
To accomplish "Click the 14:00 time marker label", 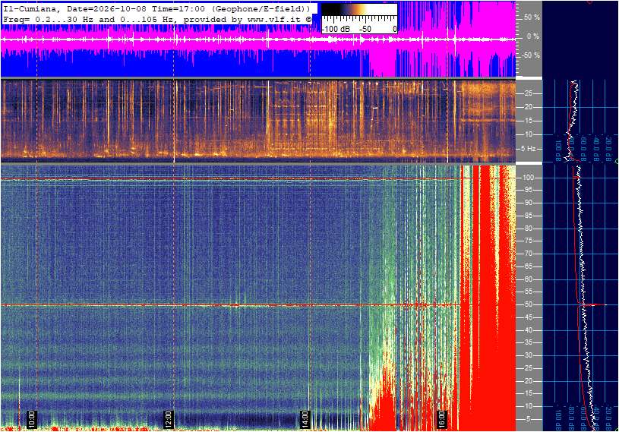I will [305, 419].
